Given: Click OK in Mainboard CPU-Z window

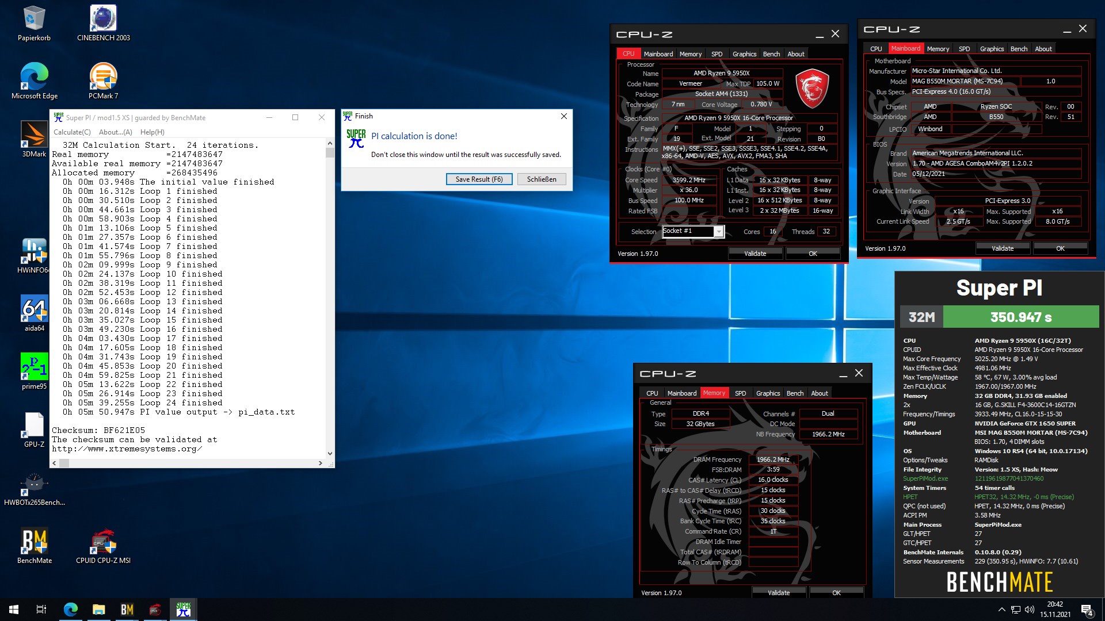Looking at the screenshot, I should pos(1060,248).
